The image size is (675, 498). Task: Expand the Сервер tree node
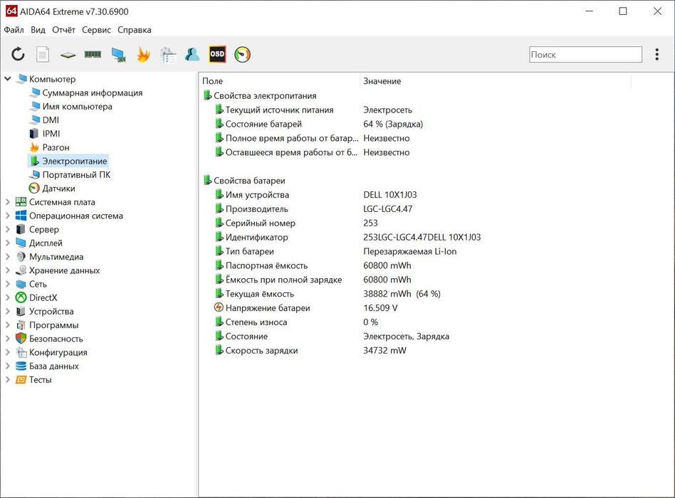click(8, 229)
